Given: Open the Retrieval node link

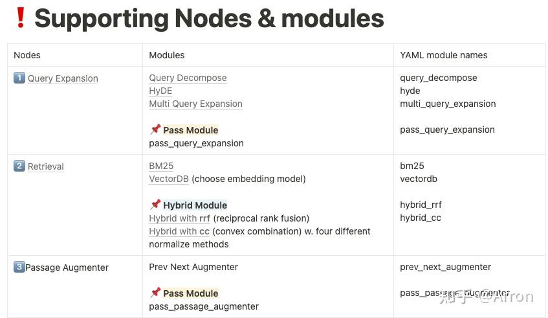Looking at the screenshot, I should coord(46,166).
